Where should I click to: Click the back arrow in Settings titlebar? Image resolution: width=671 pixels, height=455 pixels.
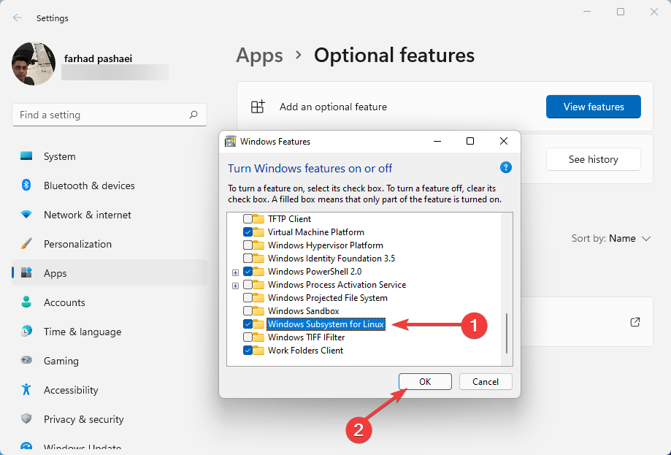point(17,18)
